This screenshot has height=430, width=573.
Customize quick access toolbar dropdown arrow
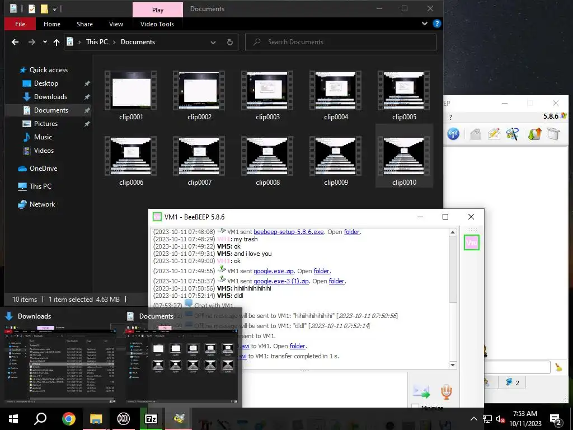click(x=54, y=9)
